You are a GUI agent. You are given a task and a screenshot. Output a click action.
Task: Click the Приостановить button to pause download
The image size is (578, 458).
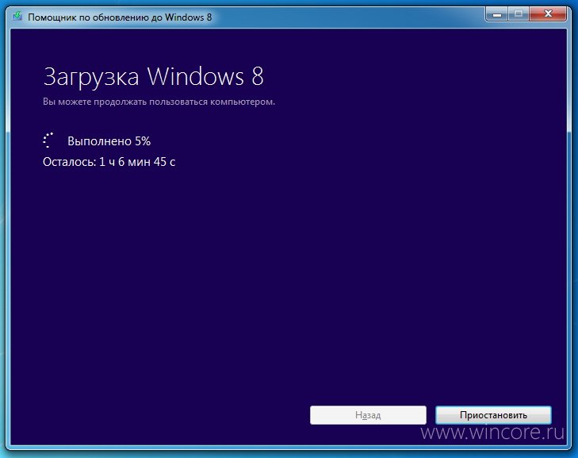click(493, 415)
